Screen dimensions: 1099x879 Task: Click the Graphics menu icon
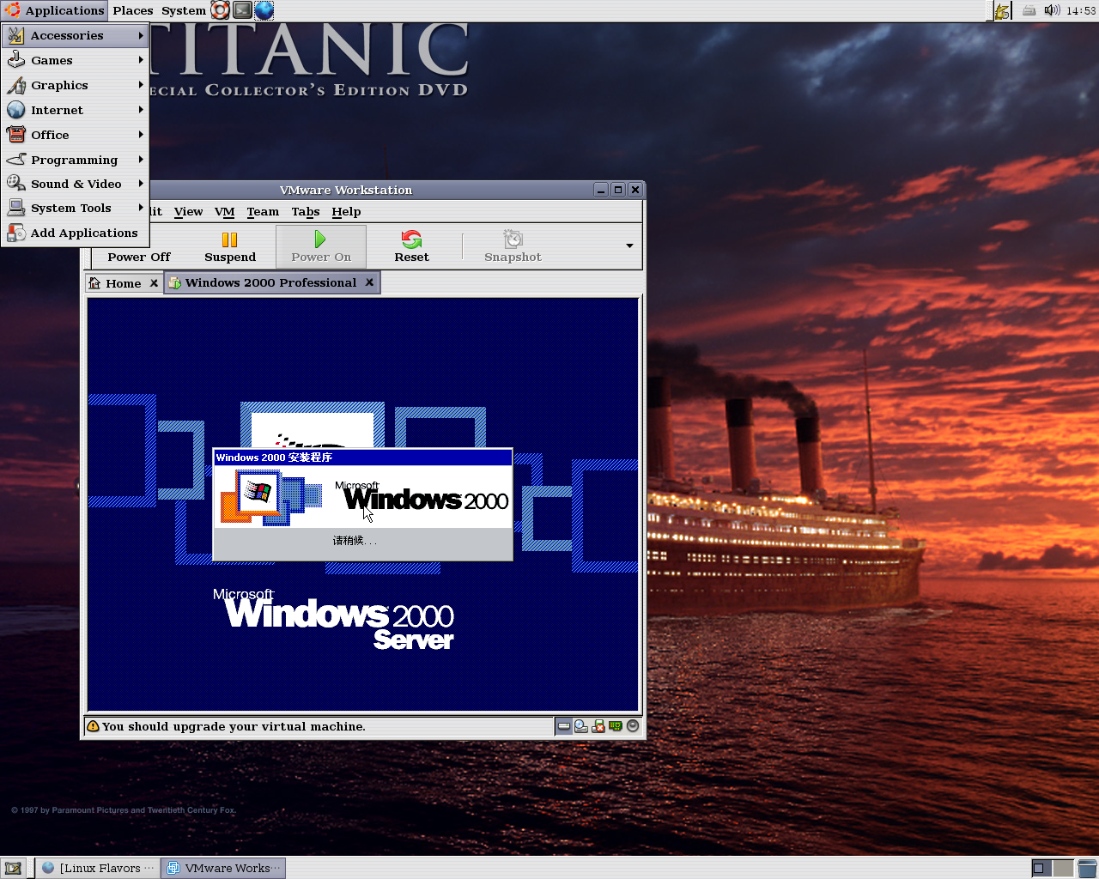pos(16,85)
